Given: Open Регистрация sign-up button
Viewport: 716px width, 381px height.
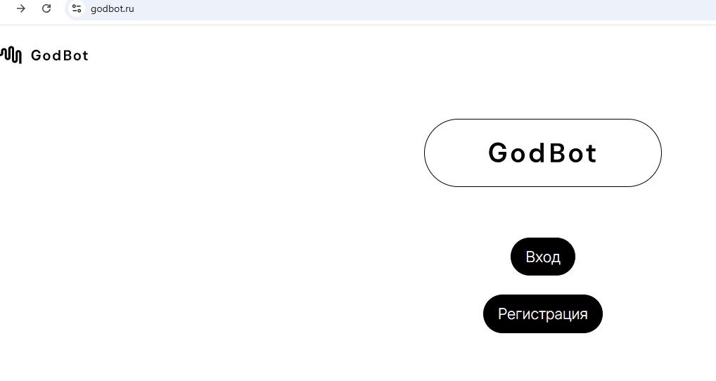Looking at the screenshot, I should point(542,314).
